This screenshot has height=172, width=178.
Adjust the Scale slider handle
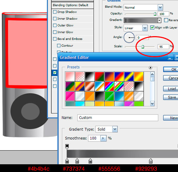coord(143,47)
